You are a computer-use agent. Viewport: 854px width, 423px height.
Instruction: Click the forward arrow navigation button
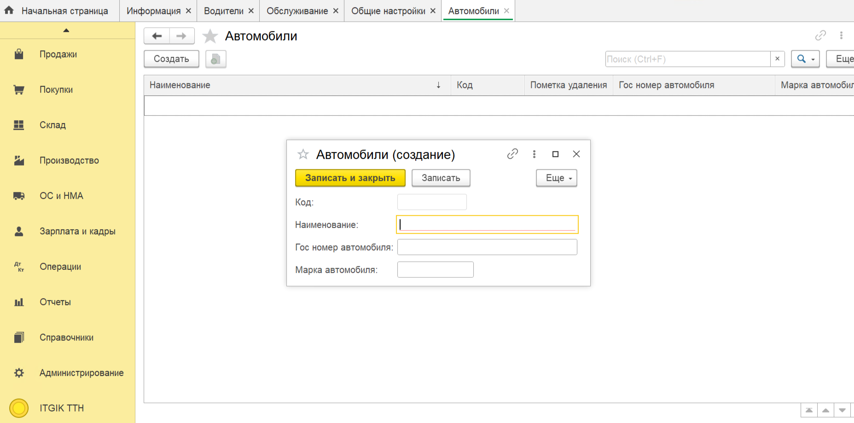point(181,36)
